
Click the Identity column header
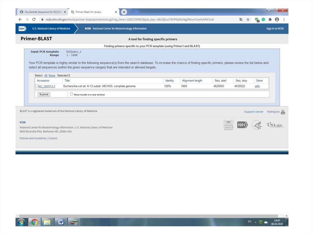[169, 81]
